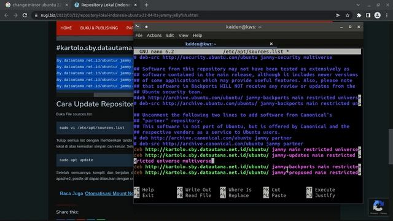
Task: Minimize the terminal window
Action: pyautogui.click(x=341, y=27)
